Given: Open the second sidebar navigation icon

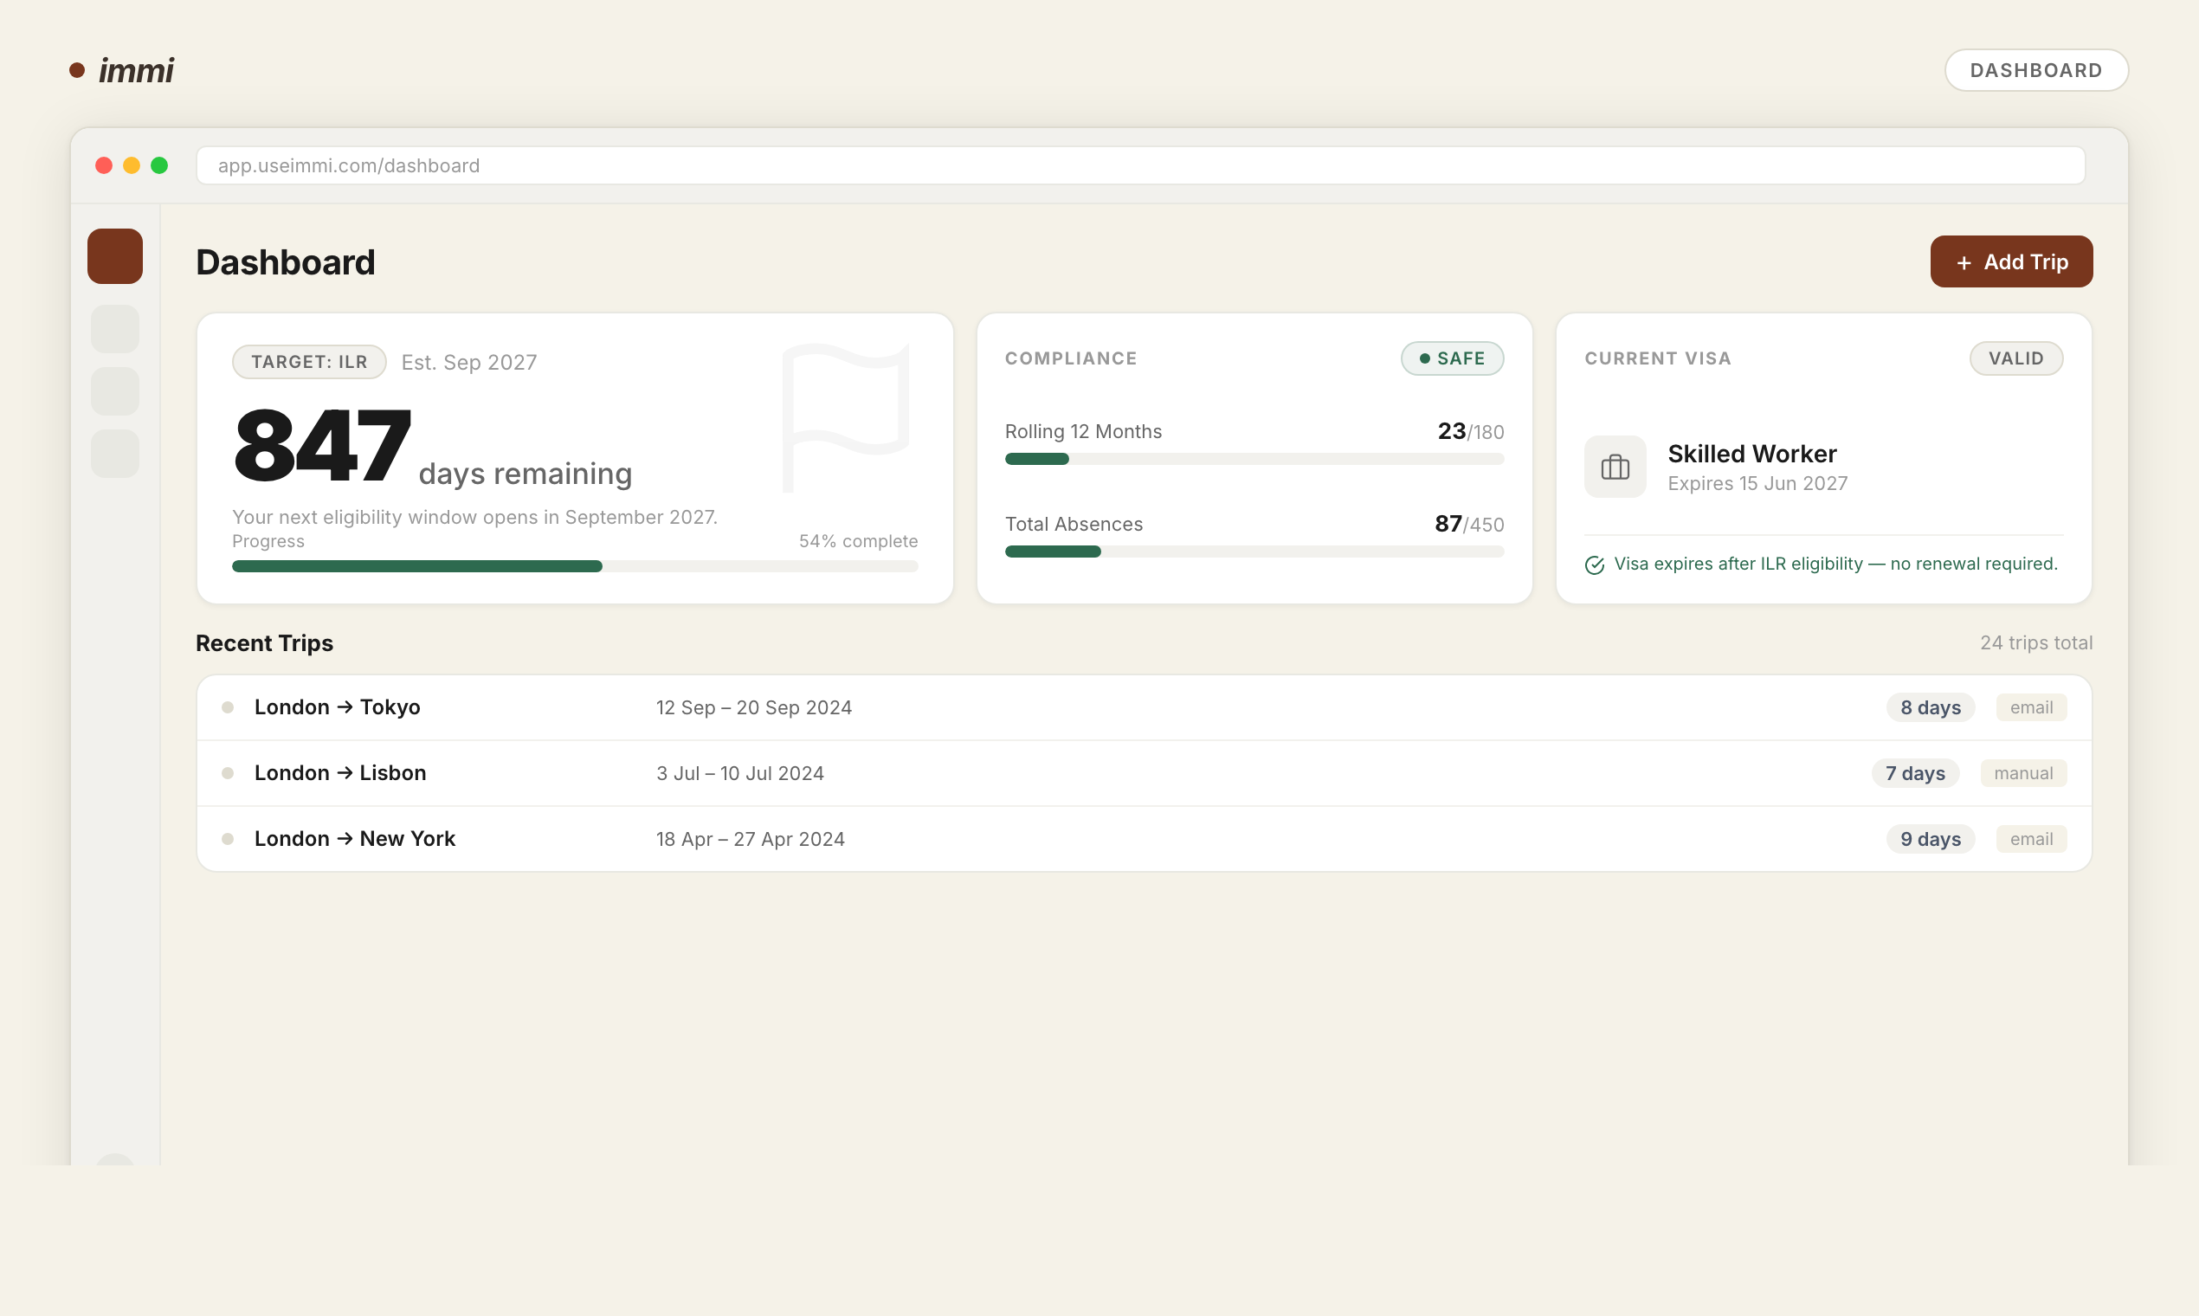Looking at the screenshot, I should tap(114, 328).
